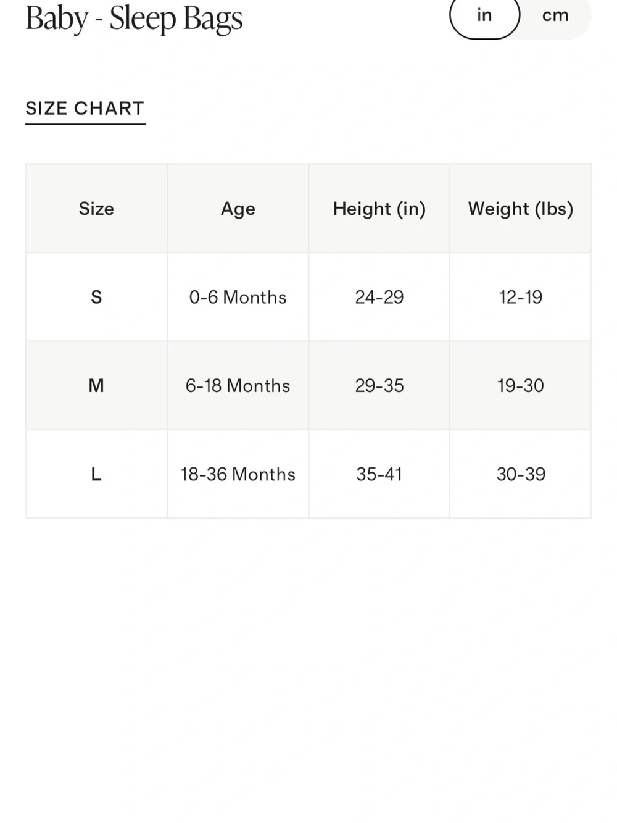
Task: Switch units to centimeters
Action: coord(555,15)
